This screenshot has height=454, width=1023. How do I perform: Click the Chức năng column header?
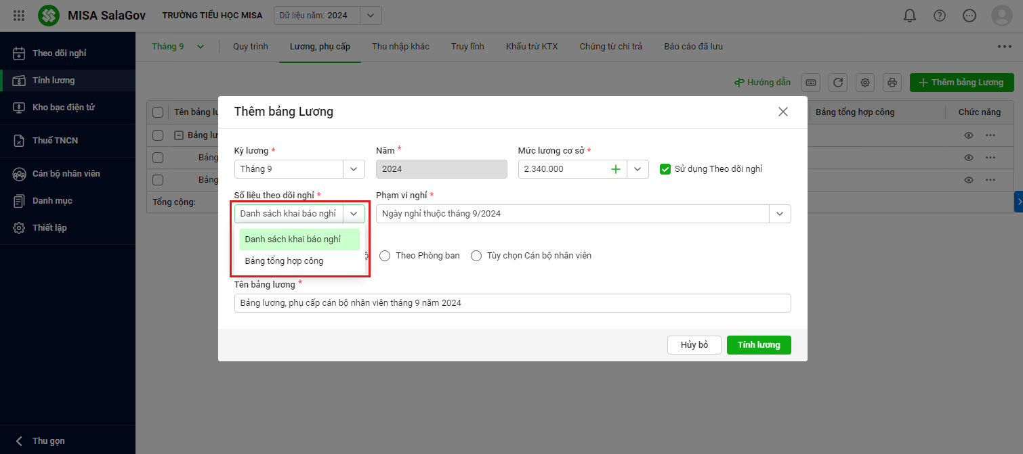coord(979,112)
